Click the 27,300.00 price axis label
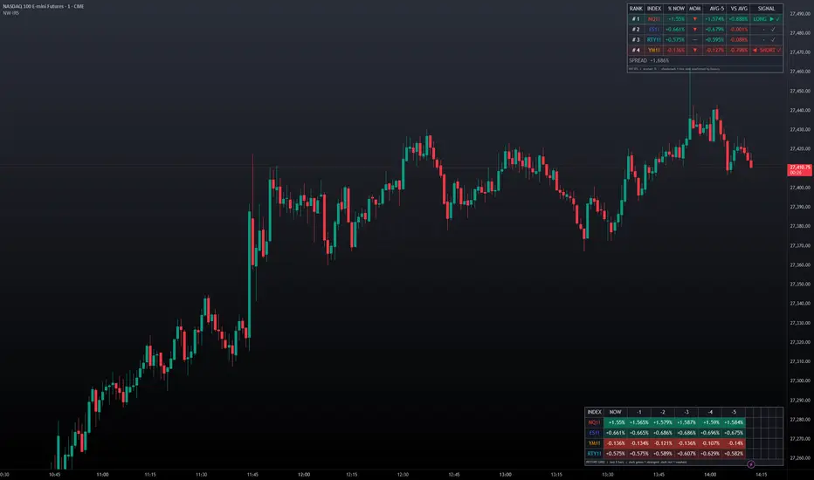This screenshot has height=480, width=814. [800, 381]
